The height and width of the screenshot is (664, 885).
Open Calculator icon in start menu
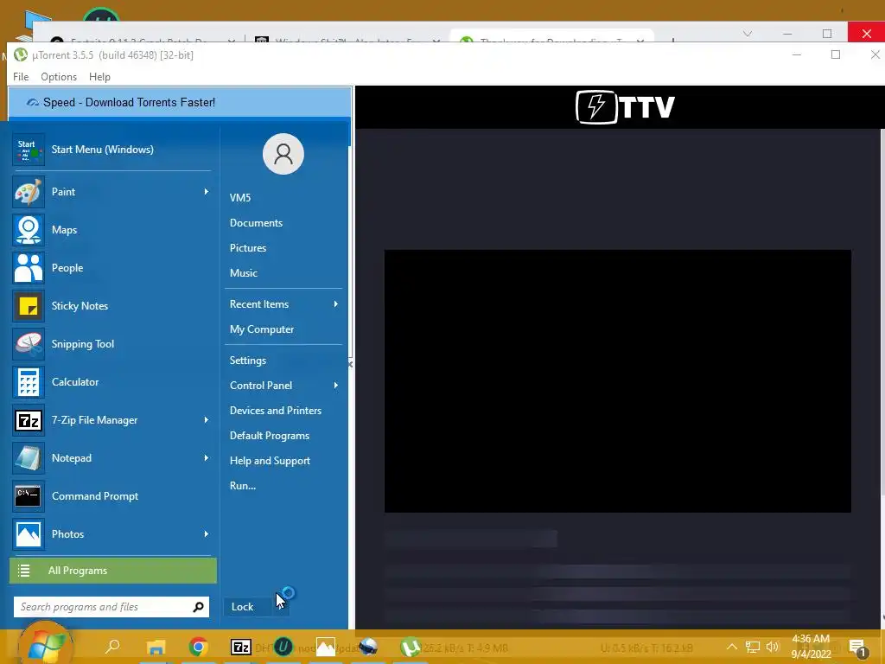(29, 382)
